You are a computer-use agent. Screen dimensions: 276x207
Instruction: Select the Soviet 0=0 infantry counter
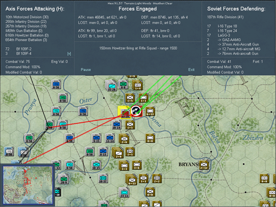click(150, 192)
